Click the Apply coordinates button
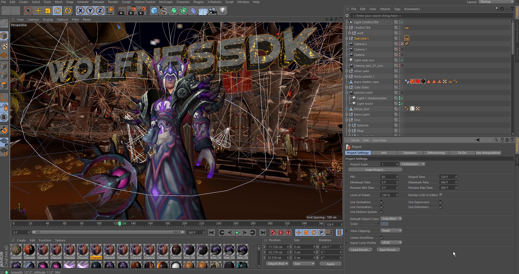519x274 pixels. click(330, 264)
